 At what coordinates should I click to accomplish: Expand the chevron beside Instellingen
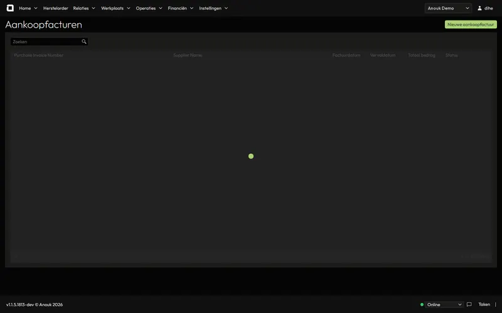tap(226, 8)
